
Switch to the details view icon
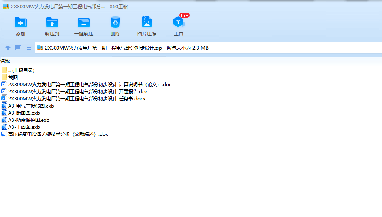click(18, 48)
